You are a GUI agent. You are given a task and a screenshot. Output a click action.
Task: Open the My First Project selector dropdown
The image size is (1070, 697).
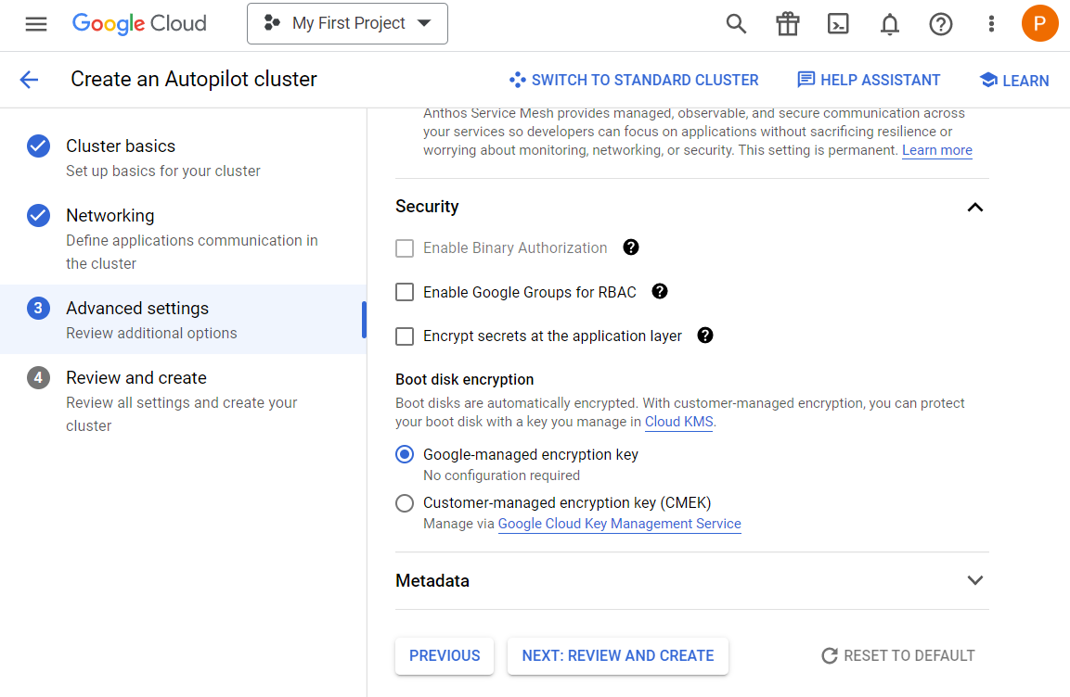347,24
